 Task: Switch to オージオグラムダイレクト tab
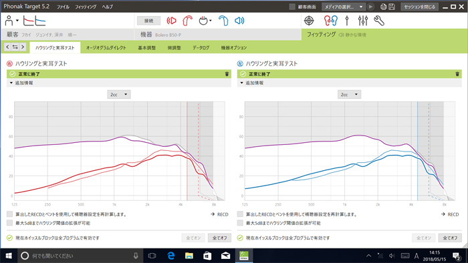(x=106, y=47)
